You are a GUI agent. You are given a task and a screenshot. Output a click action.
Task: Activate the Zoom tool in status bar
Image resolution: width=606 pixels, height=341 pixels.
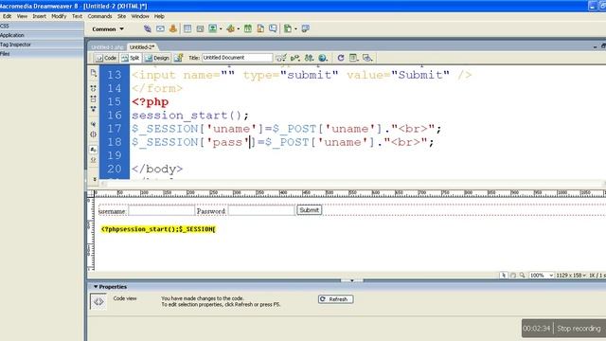pyautogui.click(x=522, y=276)
